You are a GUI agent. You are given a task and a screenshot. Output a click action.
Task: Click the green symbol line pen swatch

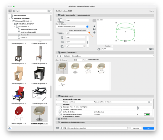click(148, 114)
